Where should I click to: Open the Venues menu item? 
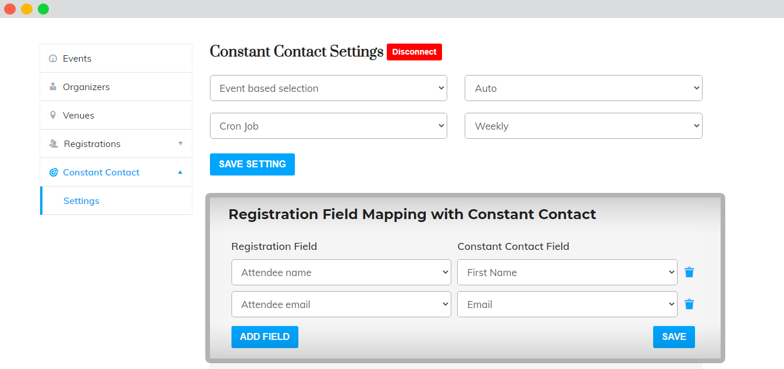coord(116,115)
